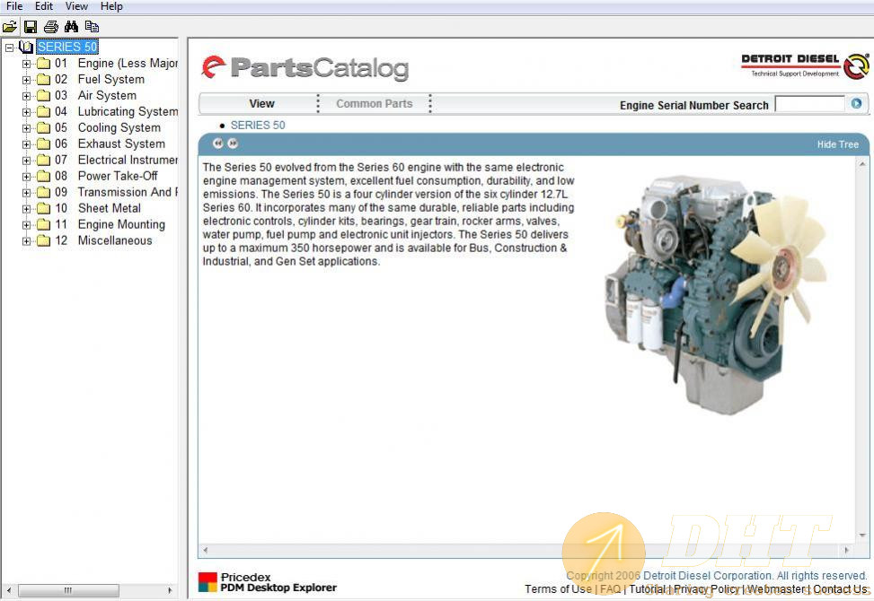This screenshot has width=874, height=601.
Task: Click folder icon for 11 Engine Mounting
Action: 43,225
